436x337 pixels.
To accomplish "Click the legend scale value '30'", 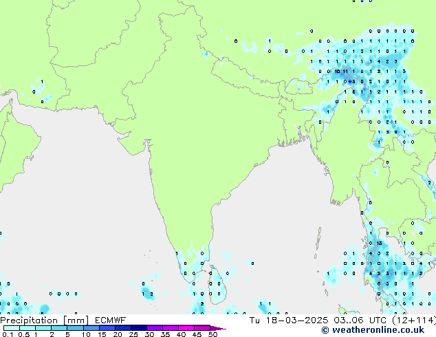I will click(149, 334).
